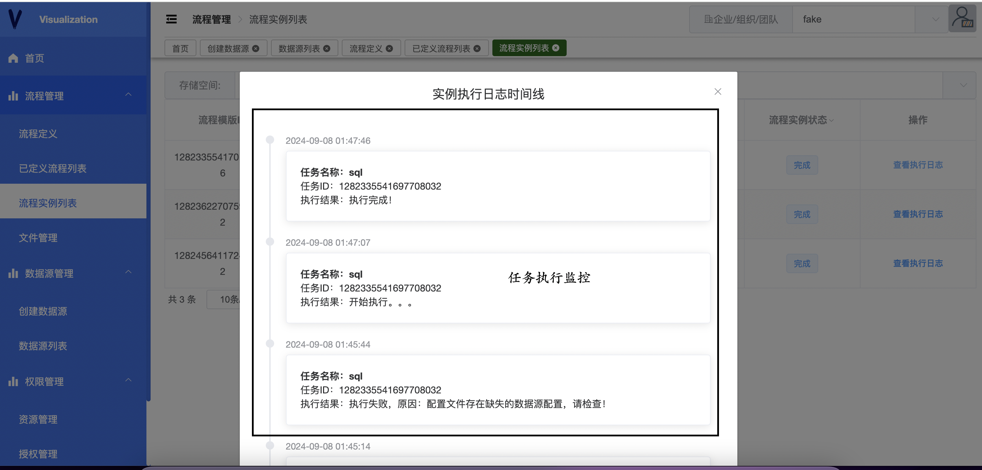Close the 流程定义 tab via its x icon
The height and width of the screenshot is (470, 982).
tap(389, 49)
